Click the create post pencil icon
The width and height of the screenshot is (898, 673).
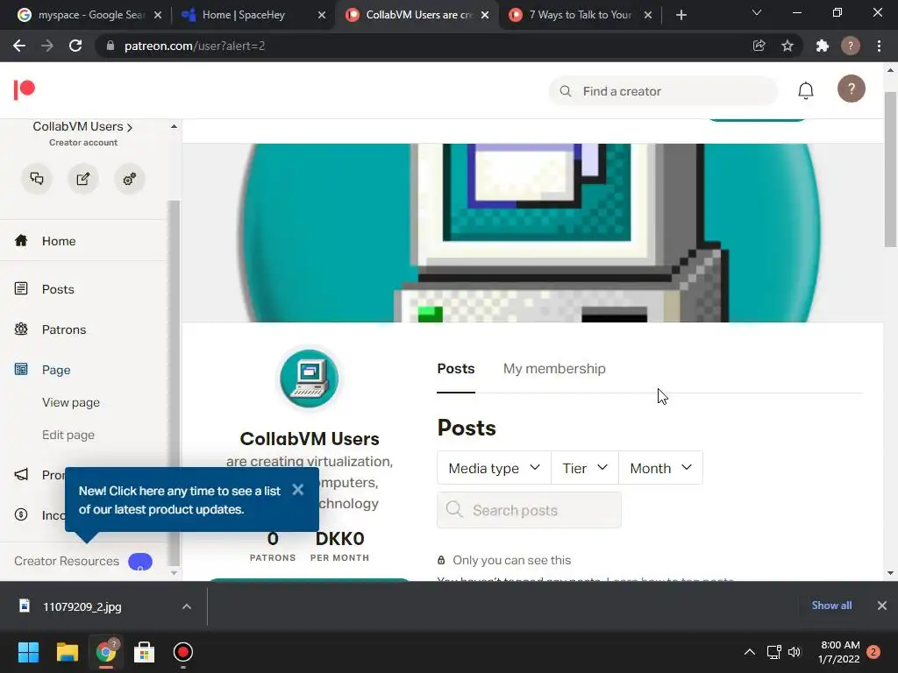pos(83,179)
